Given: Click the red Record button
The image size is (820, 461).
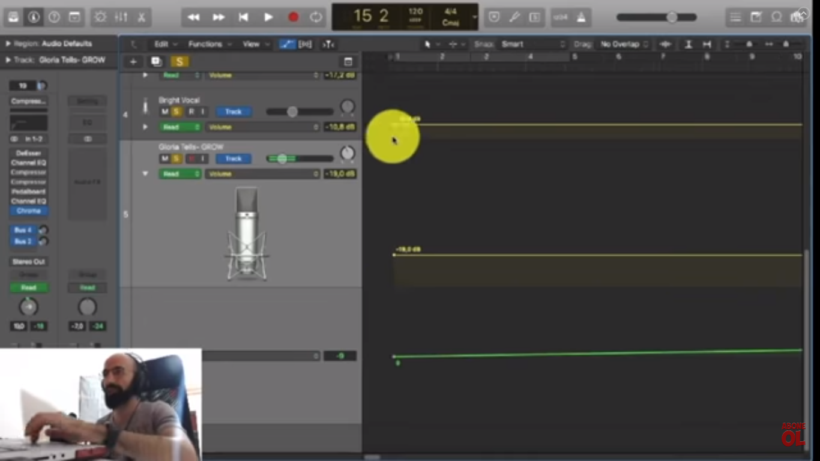Looking at the screenshot, I should (x=293, y=17).
